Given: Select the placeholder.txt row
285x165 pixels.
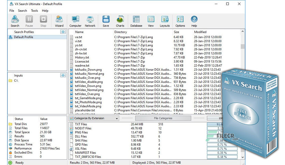Looking at the screenshot, I should [x=146, y=110].
